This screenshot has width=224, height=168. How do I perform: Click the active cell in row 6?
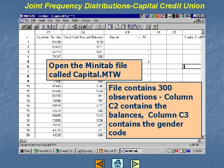(192, 67)
